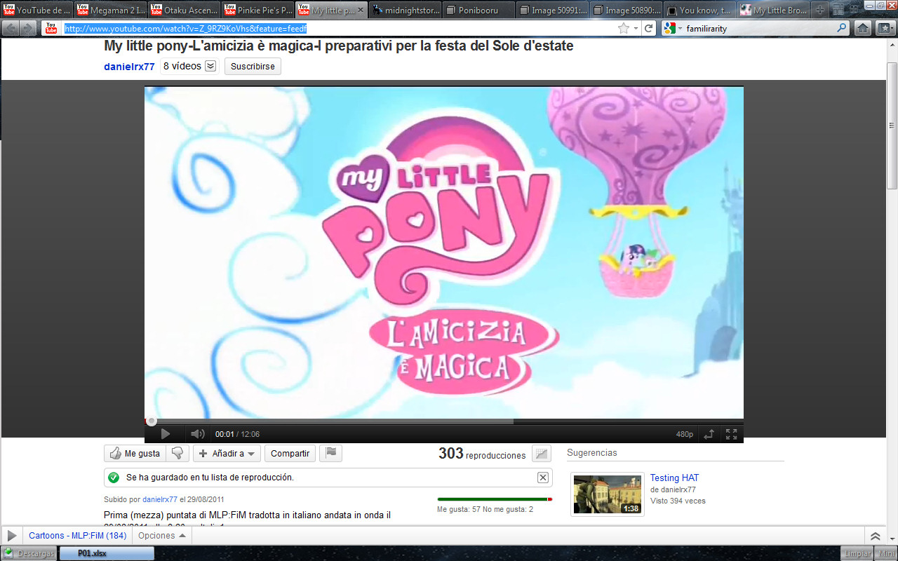Click the Suscribirse button
The width and height of the screenshot is (898, 561).
tap(253, 67)
